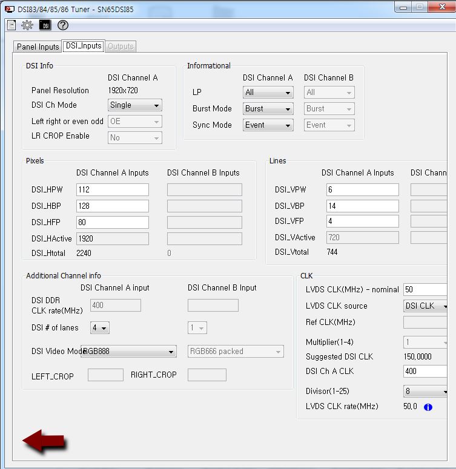Screen dimensions: 456x469
Task: Expand the Channel A LP dropdown
Action: 268,92
